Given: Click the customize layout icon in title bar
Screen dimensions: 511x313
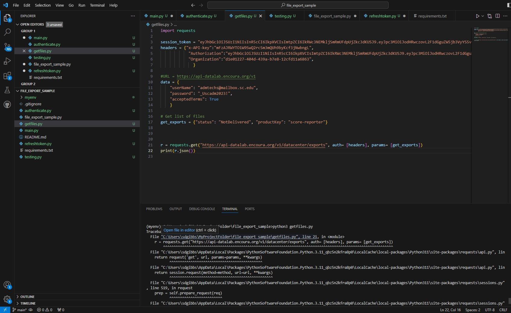Looking at the screenshot, I should (x=509, y=5).
